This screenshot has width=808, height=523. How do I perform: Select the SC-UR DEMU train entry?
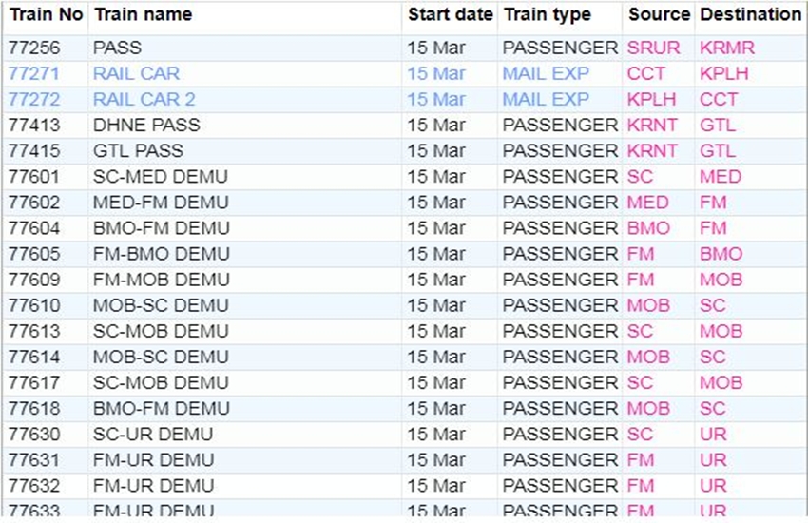pos(153,435)
